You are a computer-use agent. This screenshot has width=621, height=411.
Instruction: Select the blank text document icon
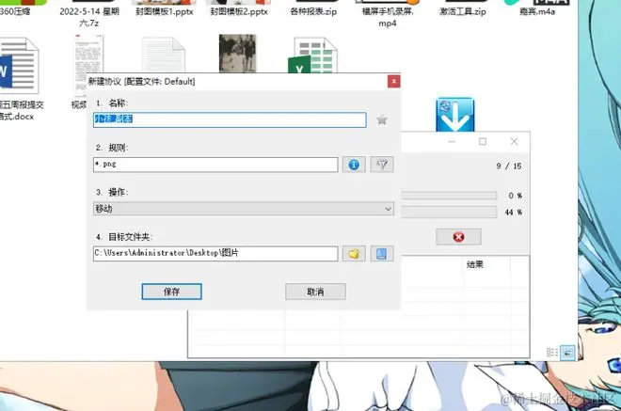[x=164, y=55]
